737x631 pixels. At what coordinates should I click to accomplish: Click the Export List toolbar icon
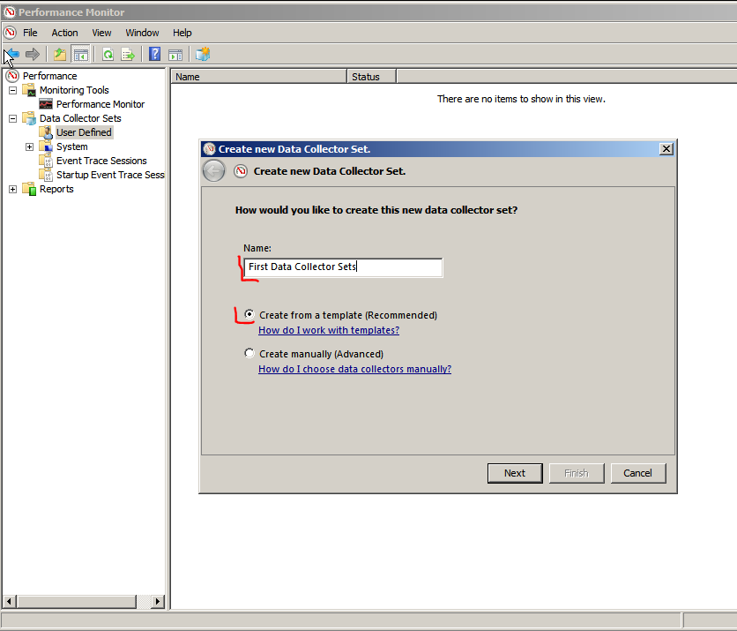[128, 55]
